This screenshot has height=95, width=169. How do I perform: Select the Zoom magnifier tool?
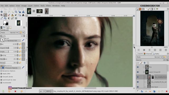tap(5, 18)
